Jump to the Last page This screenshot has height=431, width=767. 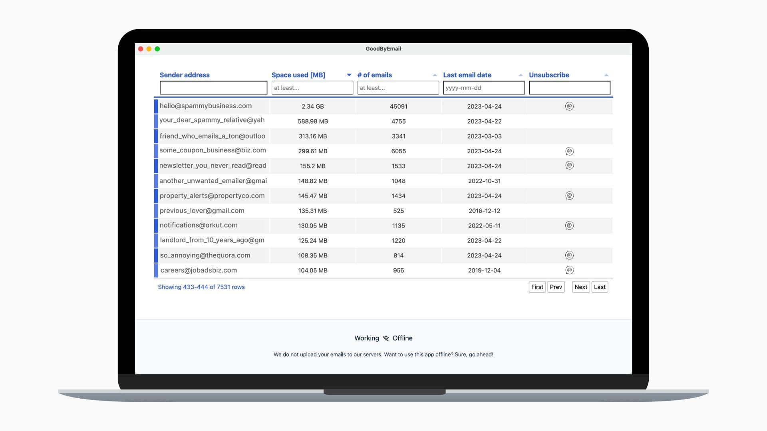[599, 287]
